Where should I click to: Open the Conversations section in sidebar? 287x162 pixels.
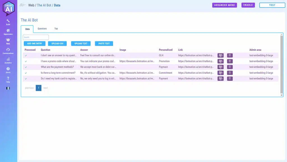tap(8, 51)
